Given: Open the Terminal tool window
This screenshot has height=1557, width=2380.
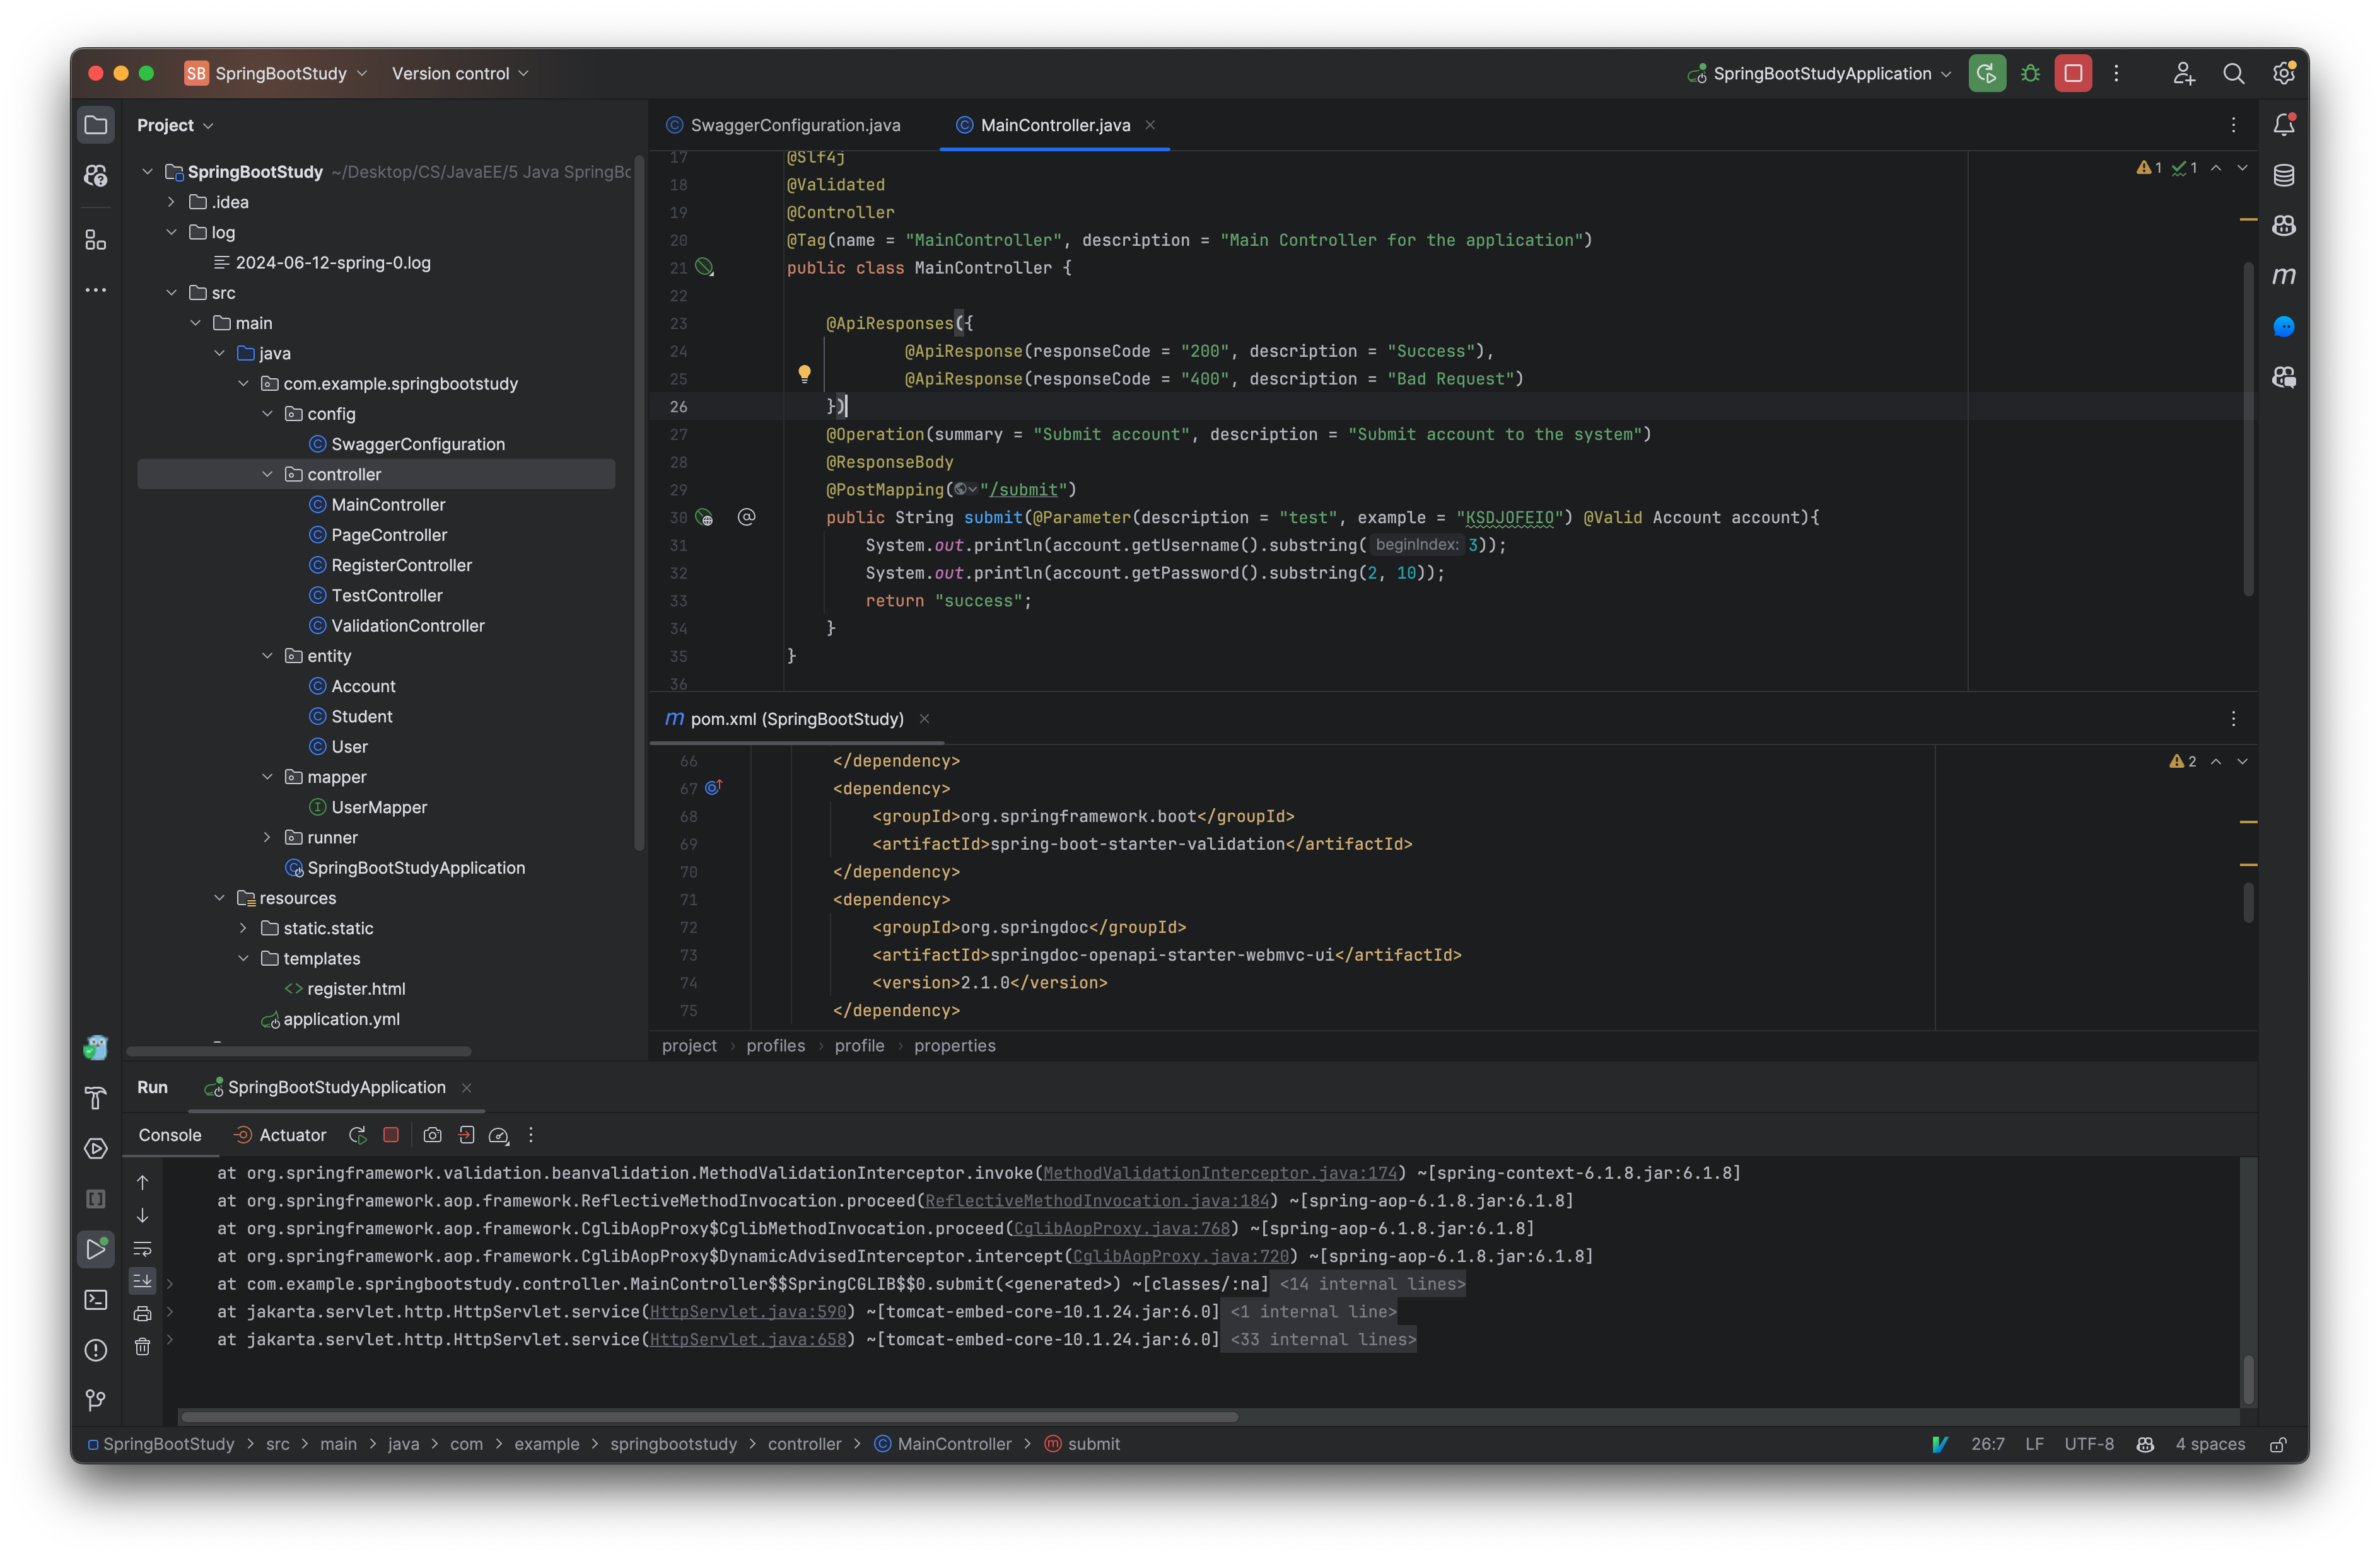Looking at the screenshot, I should (96, 1299).
